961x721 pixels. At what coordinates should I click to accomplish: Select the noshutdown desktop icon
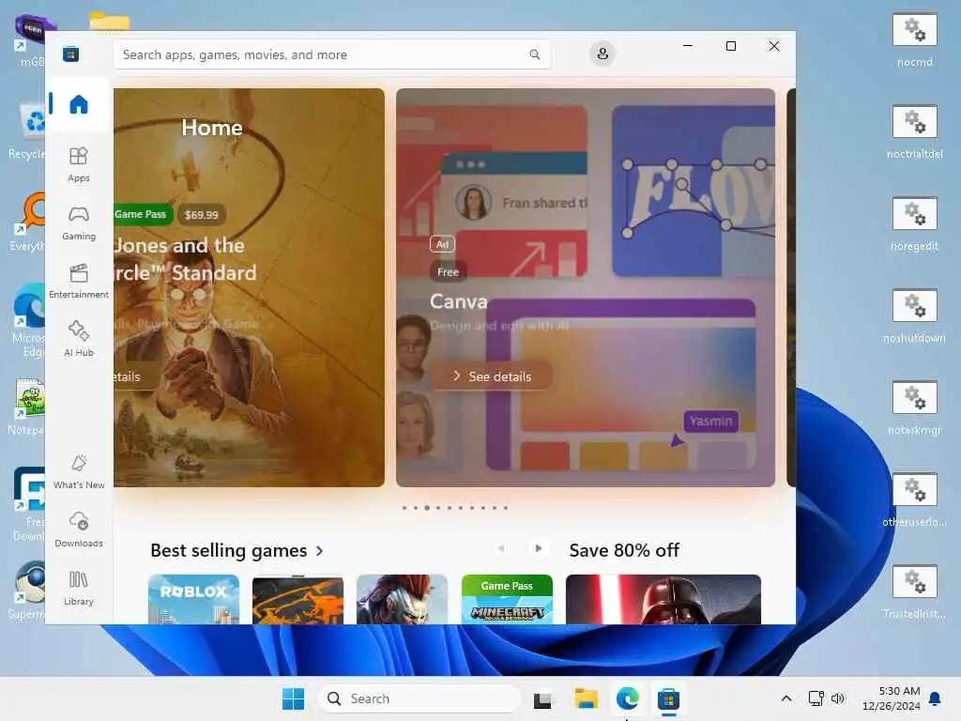(914, 315)
